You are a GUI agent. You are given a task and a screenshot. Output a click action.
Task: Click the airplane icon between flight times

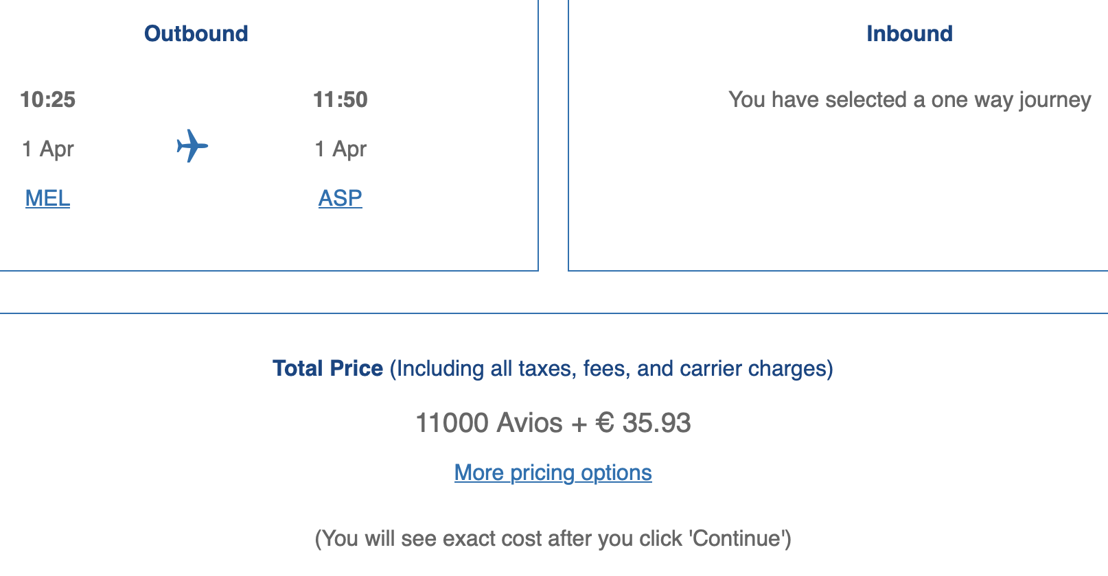pyautogui.click(x=192, y=146)
